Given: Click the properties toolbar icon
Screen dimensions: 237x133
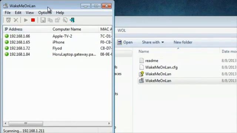Looking at the screenshot, I should [57, 20].
